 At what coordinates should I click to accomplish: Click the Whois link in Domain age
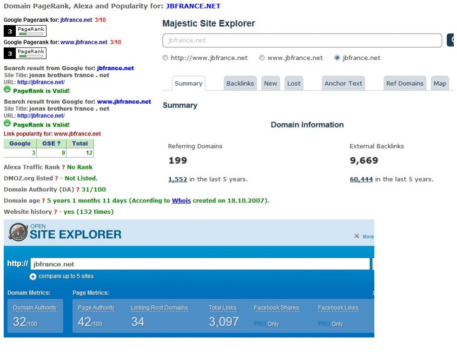tap(181, 201)
